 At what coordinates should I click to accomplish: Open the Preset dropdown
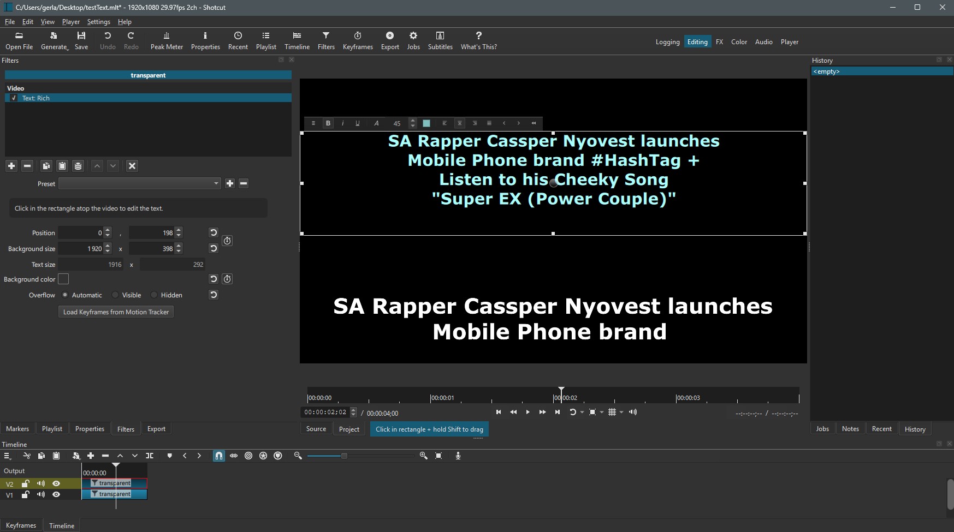(x=139, y=183)
